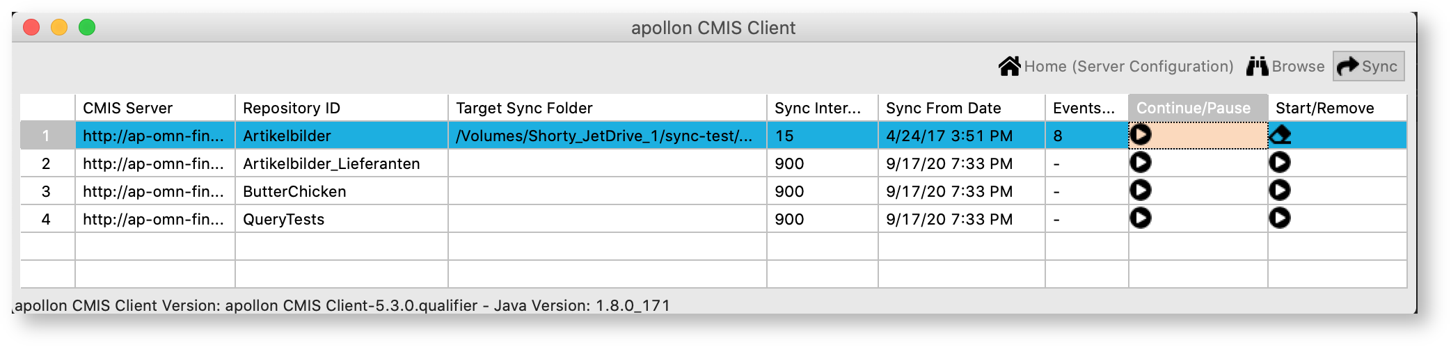Select the QueryTests repository cell
This screenshot has width=1451, height=347.
(342, 219)
